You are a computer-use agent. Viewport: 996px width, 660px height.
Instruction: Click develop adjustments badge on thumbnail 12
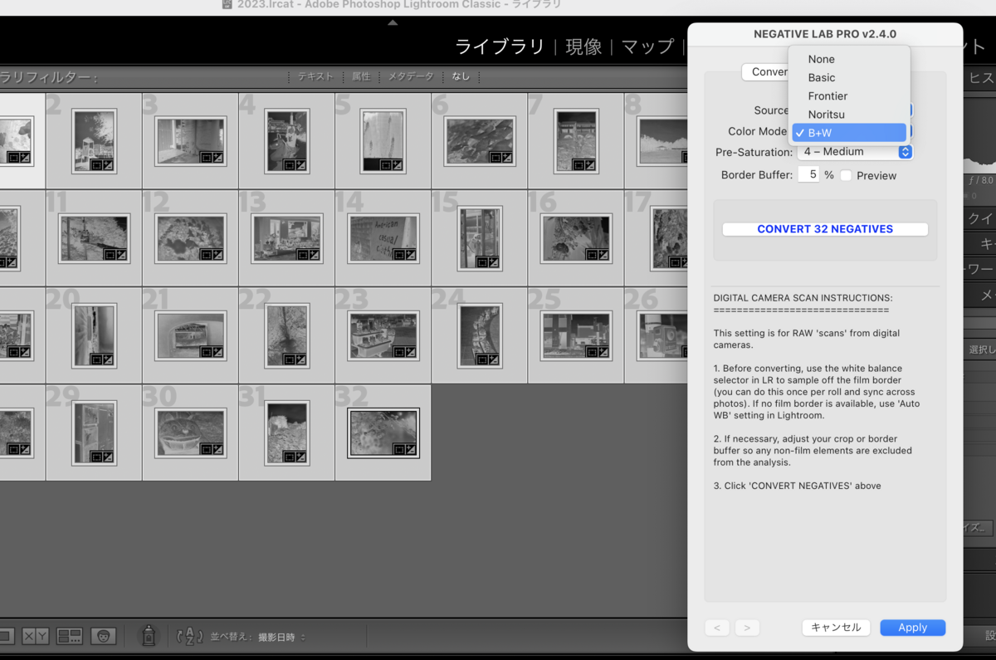tap(217, 254)
